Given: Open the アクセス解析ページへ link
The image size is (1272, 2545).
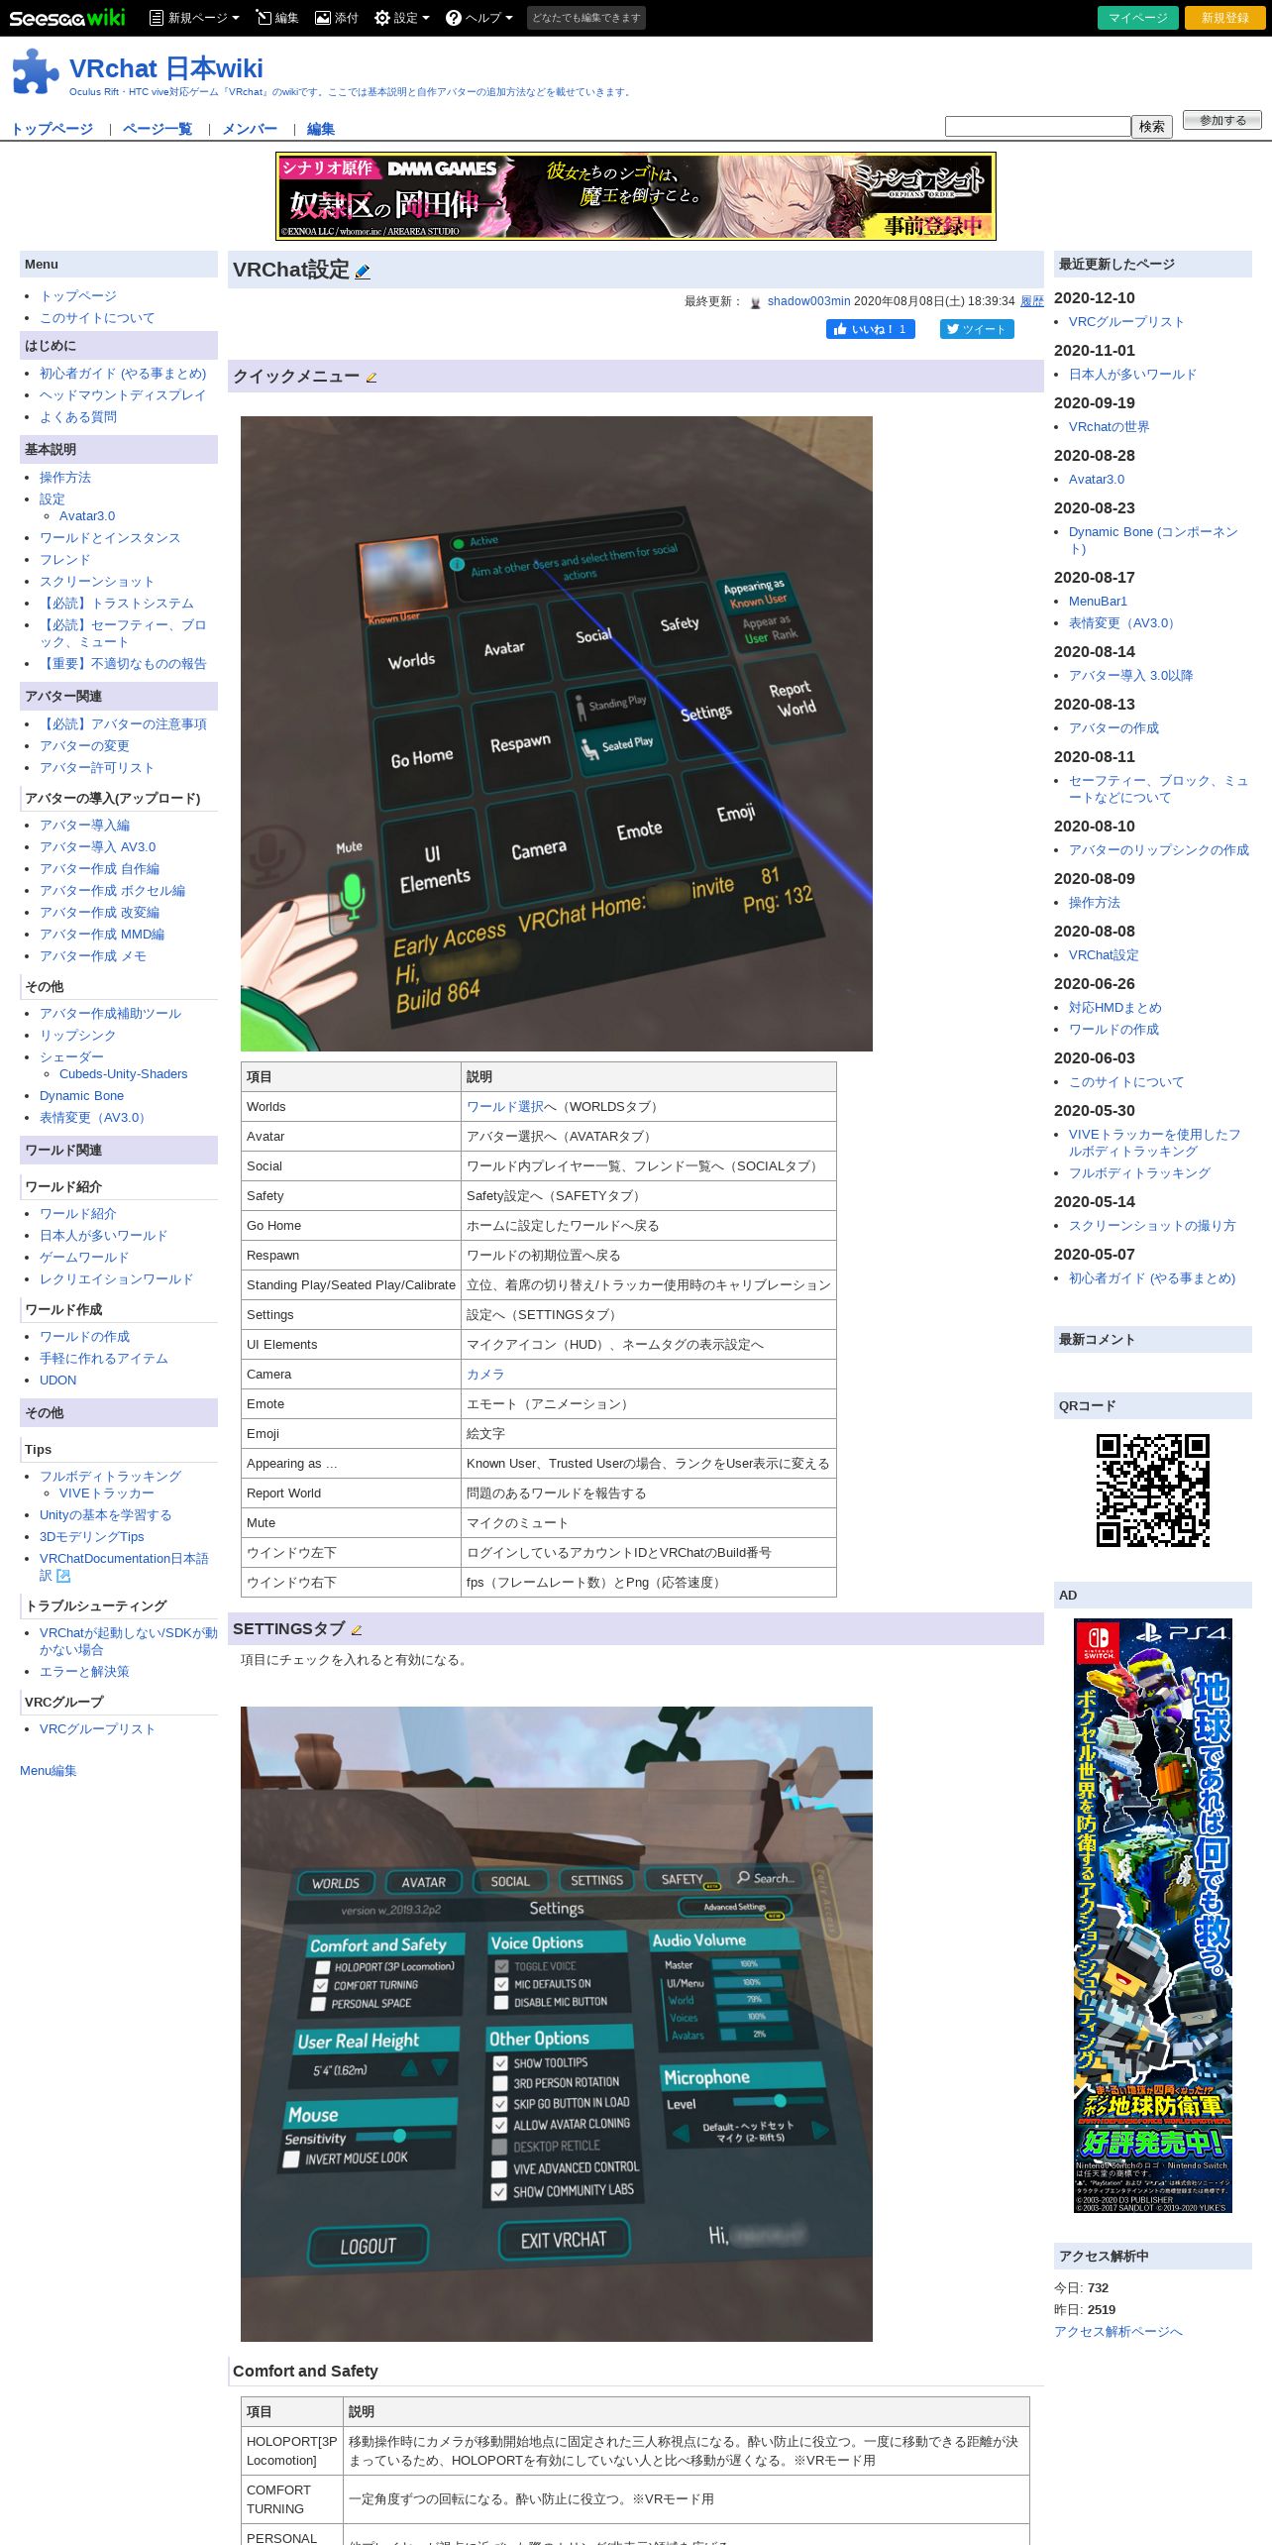Looking at the screenshot, I should coord(1118,2332).
